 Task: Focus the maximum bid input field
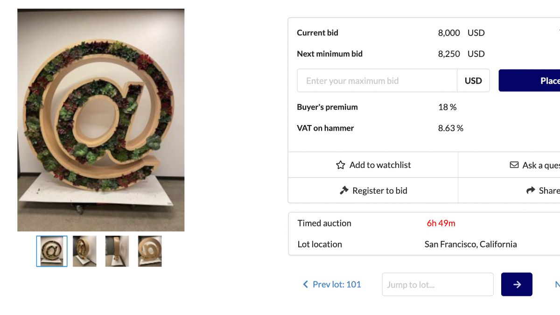[377, 81]
